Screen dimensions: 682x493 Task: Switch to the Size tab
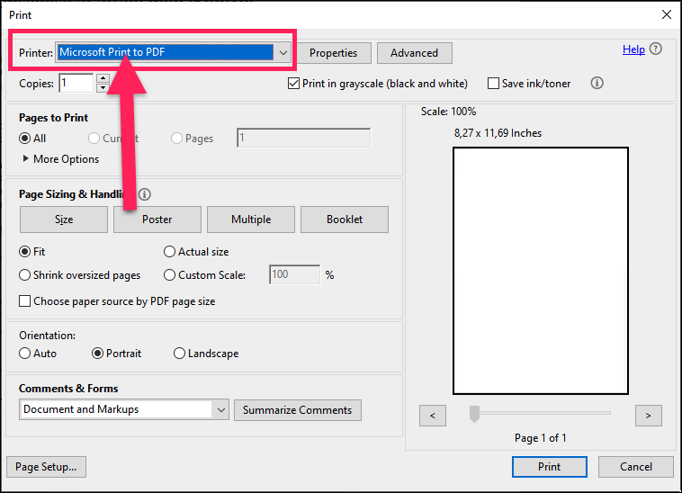(x=64, y=220)
